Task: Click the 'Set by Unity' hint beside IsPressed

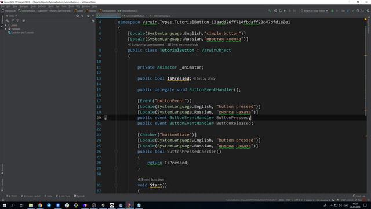Action: 204,78
